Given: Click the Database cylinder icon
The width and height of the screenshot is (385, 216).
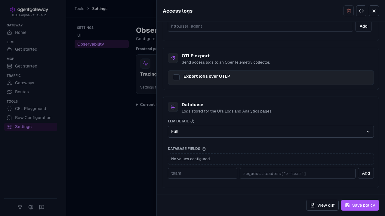Looking at the screenshot, I should [173, 107].
